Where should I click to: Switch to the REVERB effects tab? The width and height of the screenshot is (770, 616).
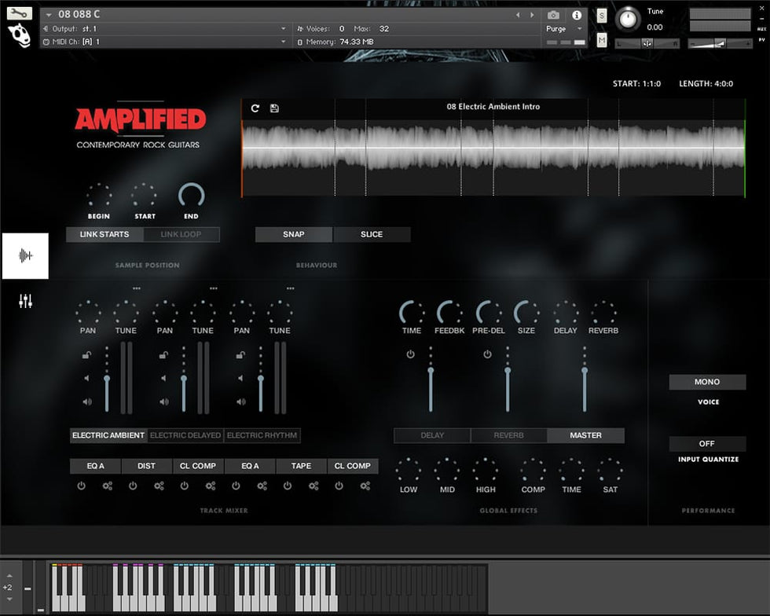pos(508,435)
